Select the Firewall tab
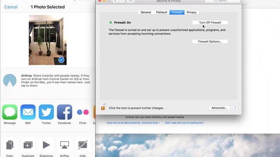 [x=177, y=12]
